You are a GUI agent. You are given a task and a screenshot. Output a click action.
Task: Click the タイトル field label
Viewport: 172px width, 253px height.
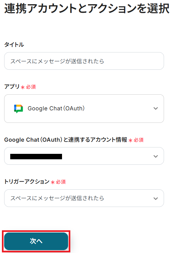pos(14,44)
